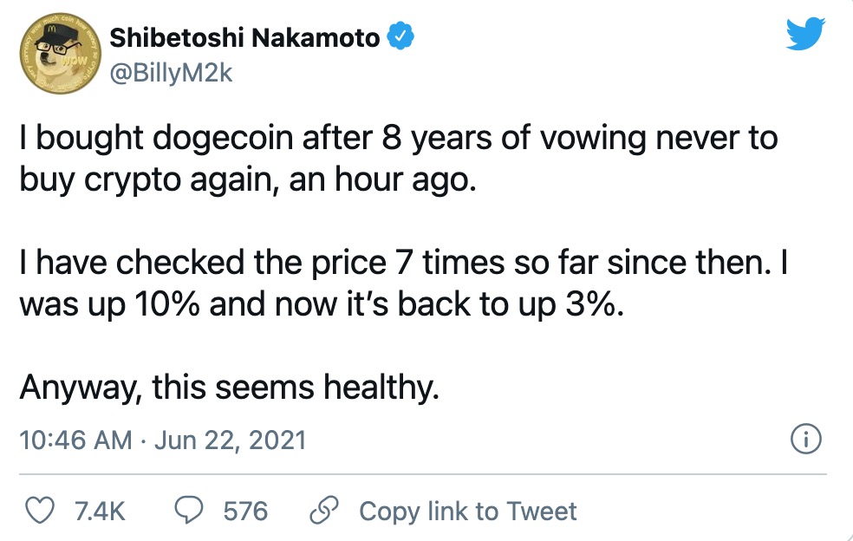Screen dimensions: 853x541
Task: Click the 10:46 AM timestamp
Action: (x=75, y=440)
